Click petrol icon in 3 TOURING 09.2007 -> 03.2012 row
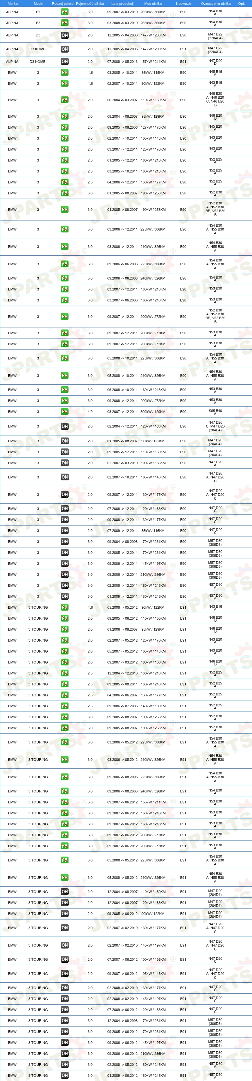252x1081 pixels. pos(64,662)
